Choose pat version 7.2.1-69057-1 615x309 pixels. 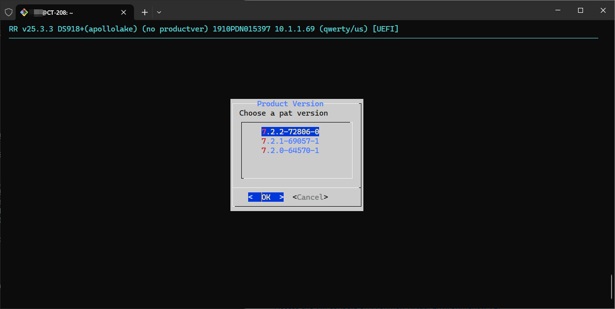click(290, 141)
